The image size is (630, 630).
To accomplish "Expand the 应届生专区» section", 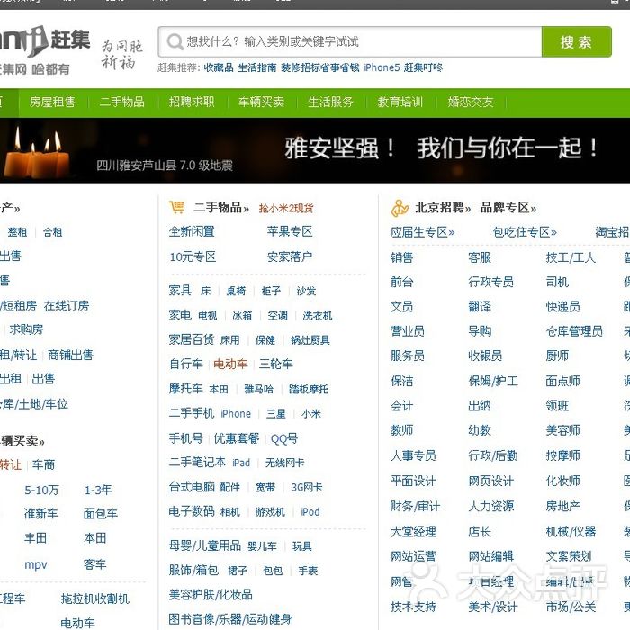I will [422, 232].
